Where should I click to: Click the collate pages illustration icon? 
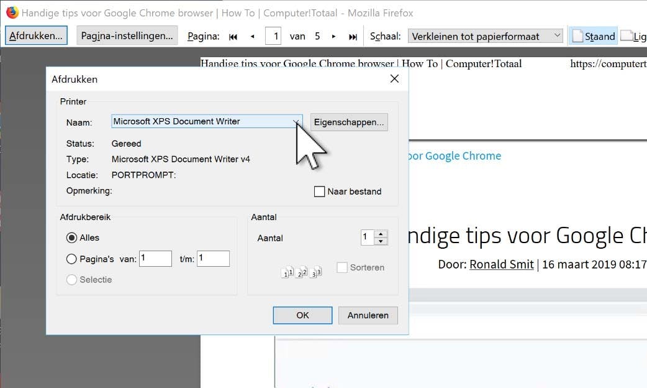coord(301,272)
